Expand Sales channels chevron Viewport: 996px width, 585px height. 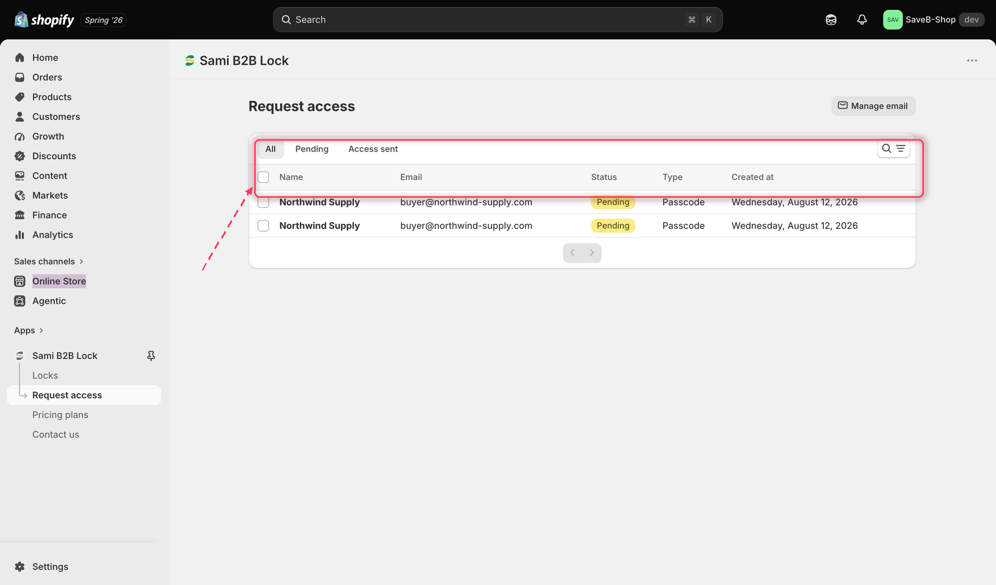(81, 262)
